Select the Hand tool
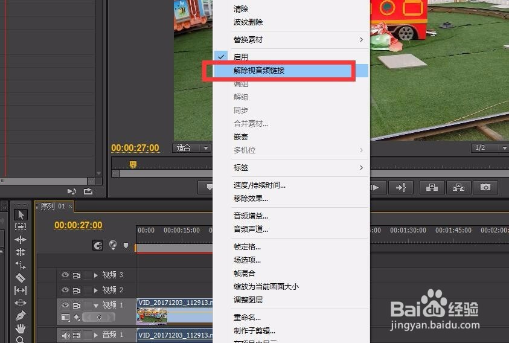The image size is (509, 343). (21, 329)
